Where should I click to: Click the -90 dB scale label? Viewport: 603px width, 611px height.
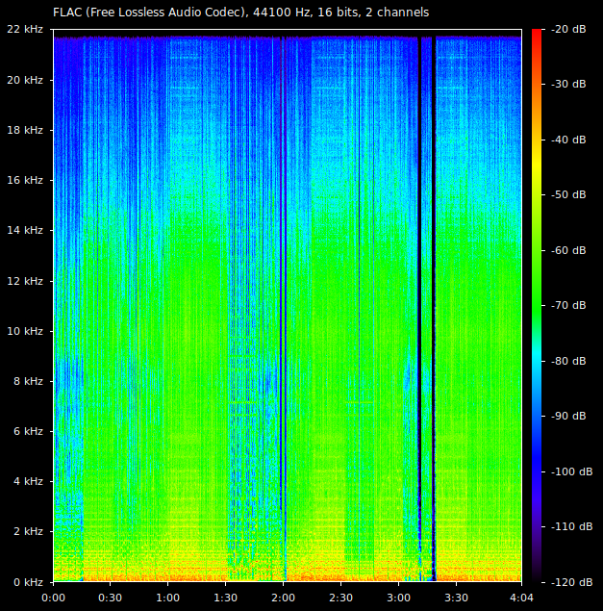pyautogui.click(x=568, y=417)
